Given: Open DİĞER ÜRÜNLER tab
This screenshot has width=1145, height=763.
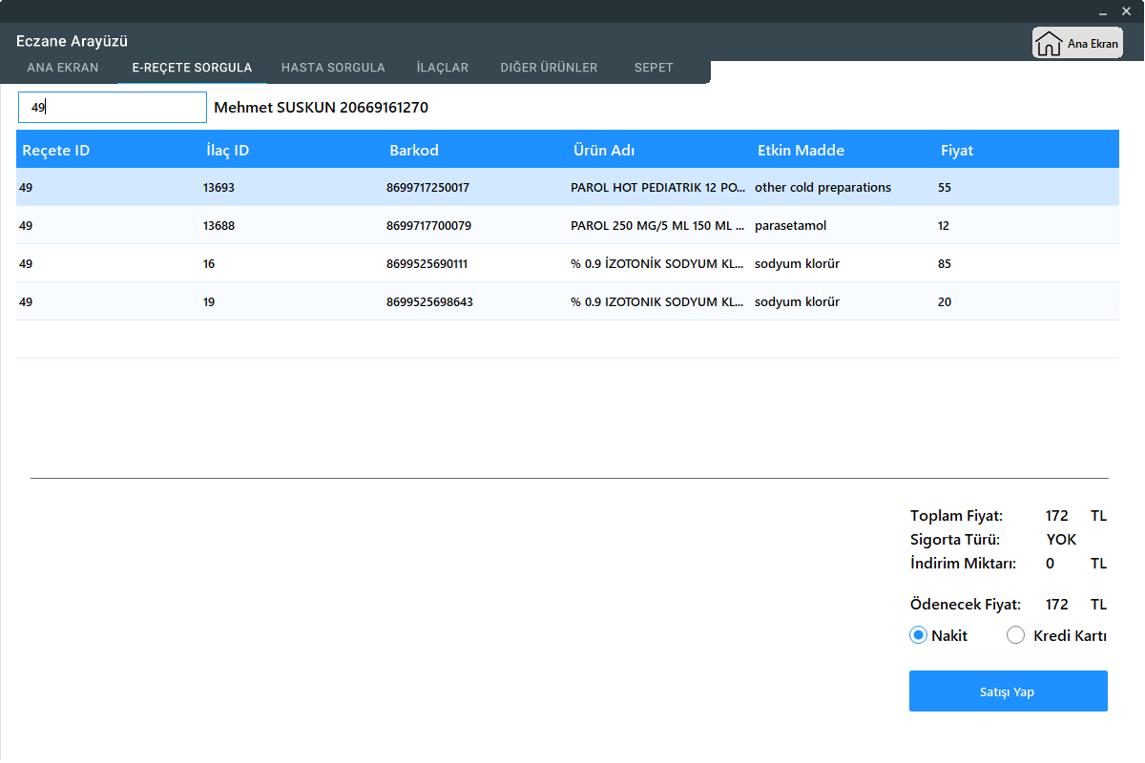Looking at the screenshot, I should coord(549,68).
